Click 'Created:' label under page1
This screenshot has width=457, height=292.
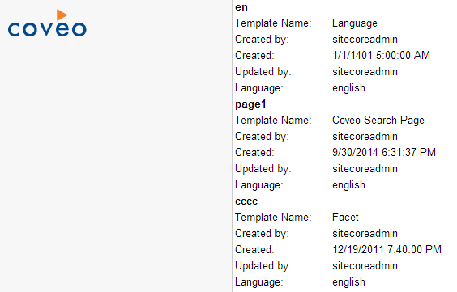pos(254,152)
